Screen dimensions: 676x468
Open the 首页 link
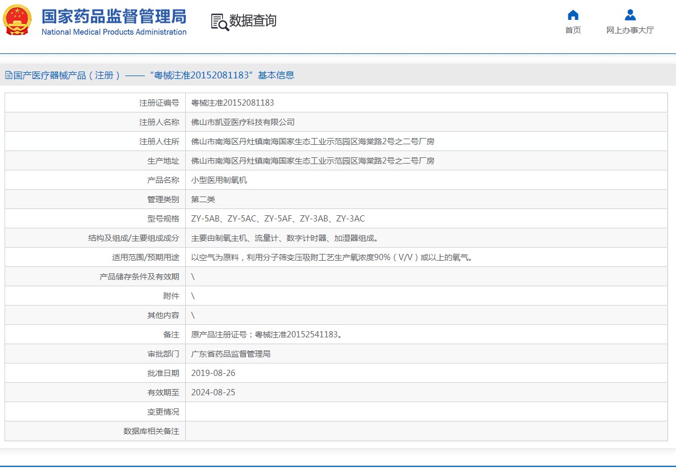point(573,30)
